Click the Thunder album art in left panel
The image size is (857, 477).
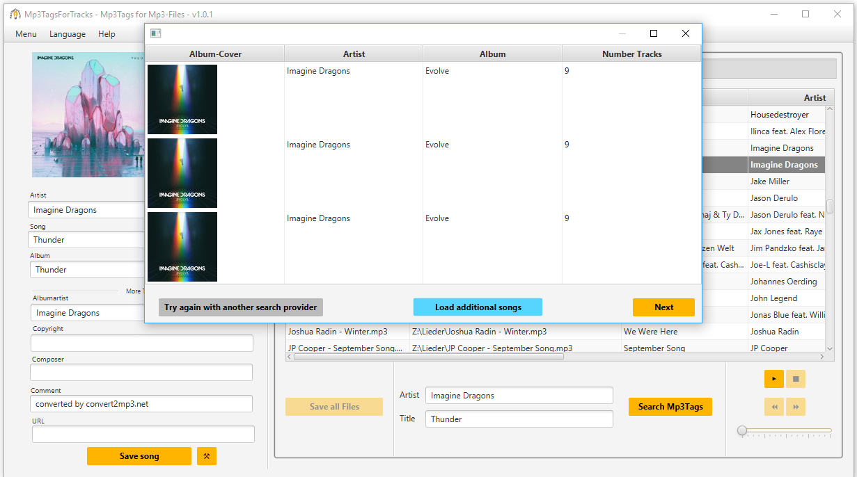(x=88, y=115)
